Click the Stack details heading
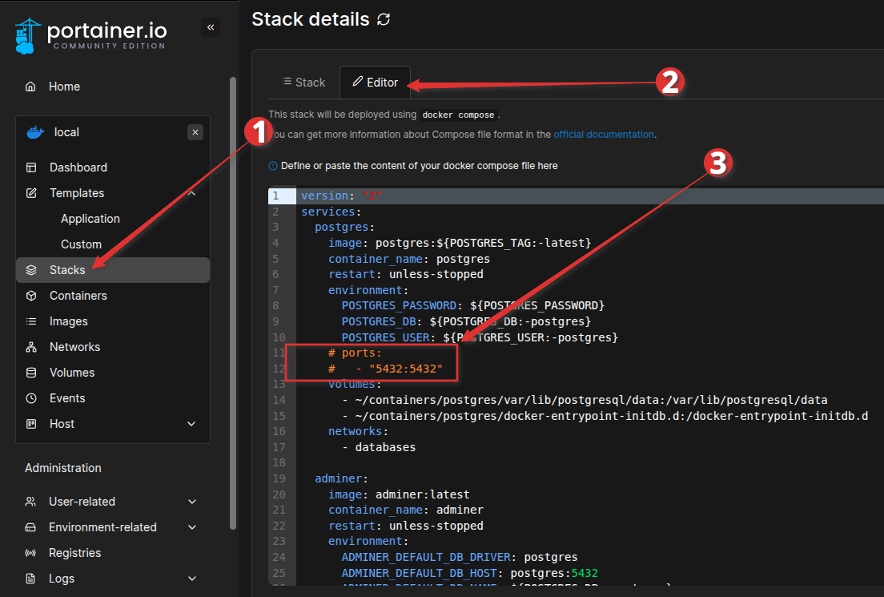884x597 pixels. (310, 19)
